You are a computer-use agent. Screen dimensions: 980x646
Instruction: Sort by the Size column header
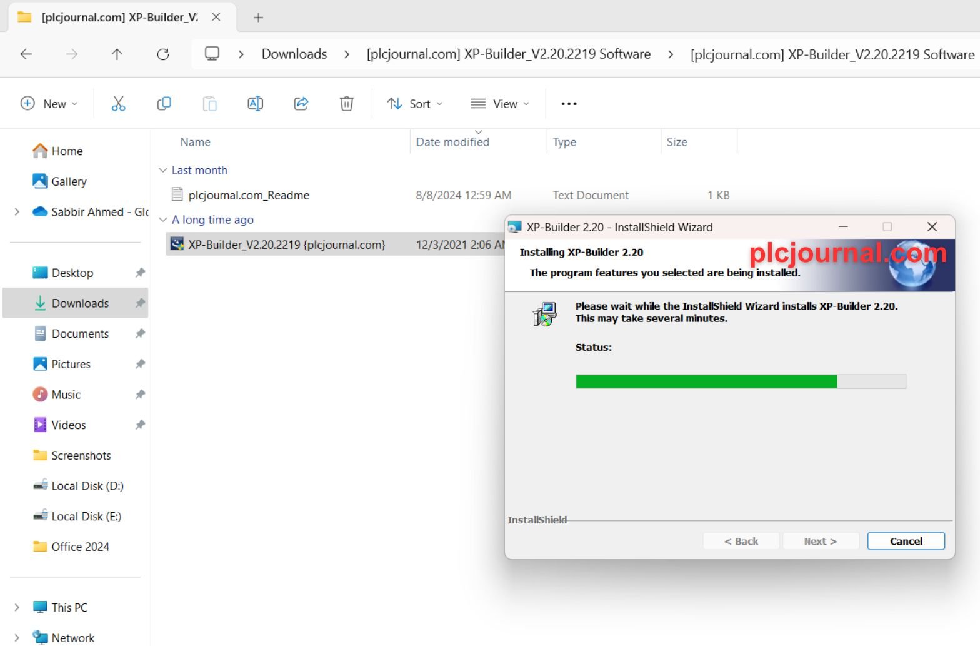[x=677, y=143]
